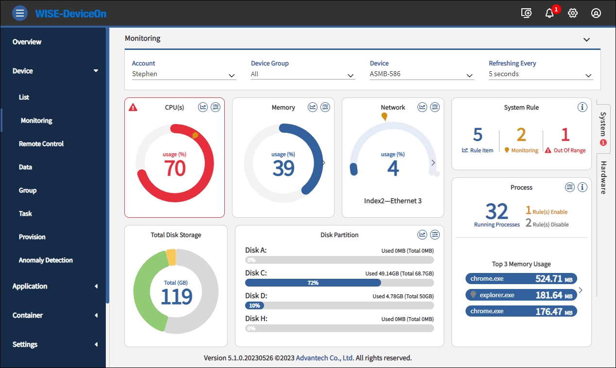Switch to the Hardware vertical tab
This screenshot has width=616, height=368.
point(603,177)
